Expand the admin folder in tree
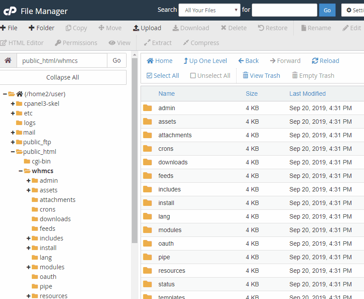 (28, 181)
